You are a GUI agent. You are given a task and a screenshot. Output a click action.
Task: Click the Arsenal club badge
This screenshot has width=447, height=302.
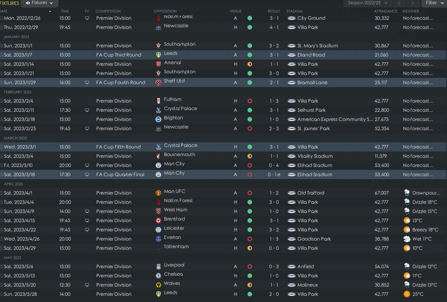(158, 64)
